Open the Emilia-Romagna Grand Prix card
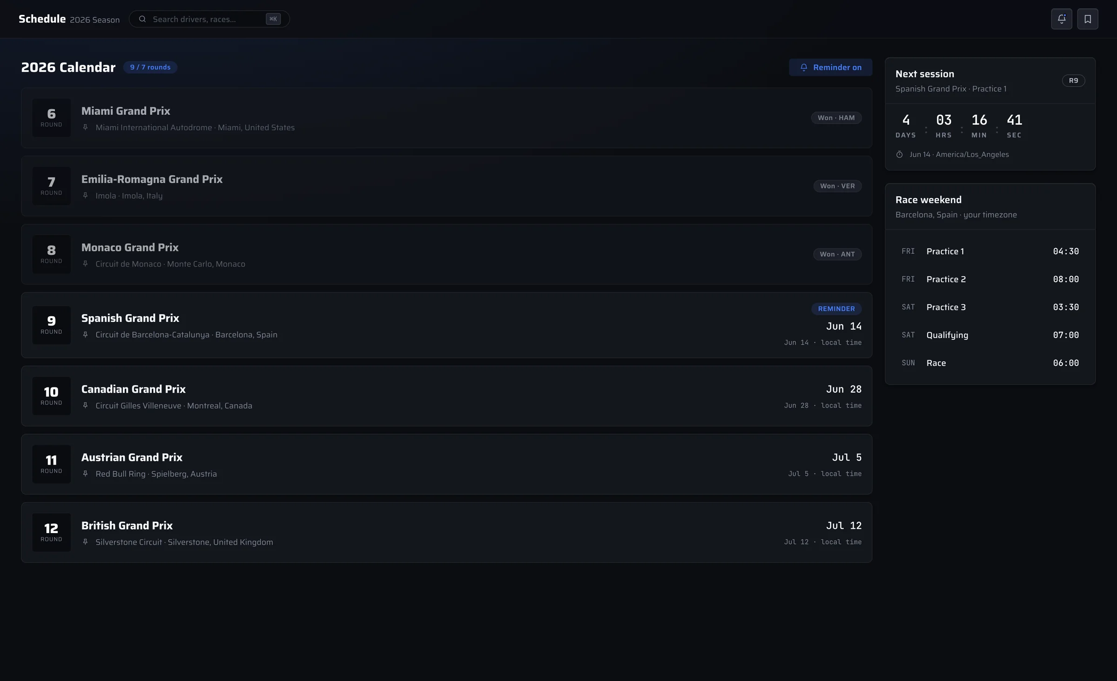The height and width of the screenshot is (681, 1117). (446, 186)
